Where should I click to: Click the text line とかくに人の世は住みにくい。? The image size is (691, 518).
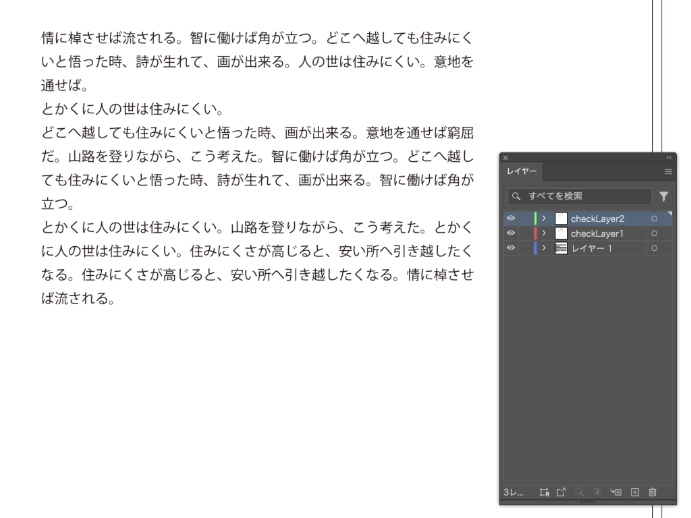(x=133, y=109)
